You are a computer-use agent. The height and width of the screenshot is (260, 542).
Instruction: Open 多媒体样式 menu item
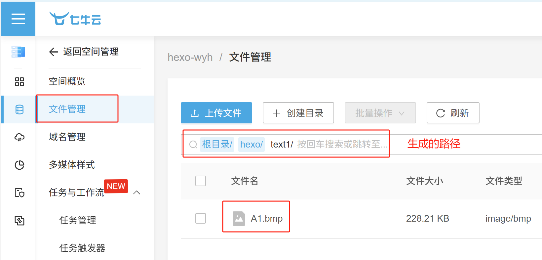[x=72, y=165]
